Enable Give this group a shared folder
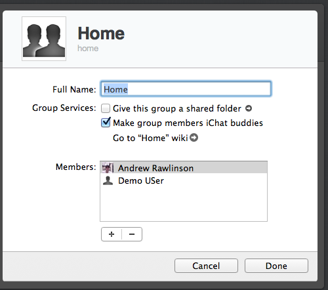 coord(106,108)
